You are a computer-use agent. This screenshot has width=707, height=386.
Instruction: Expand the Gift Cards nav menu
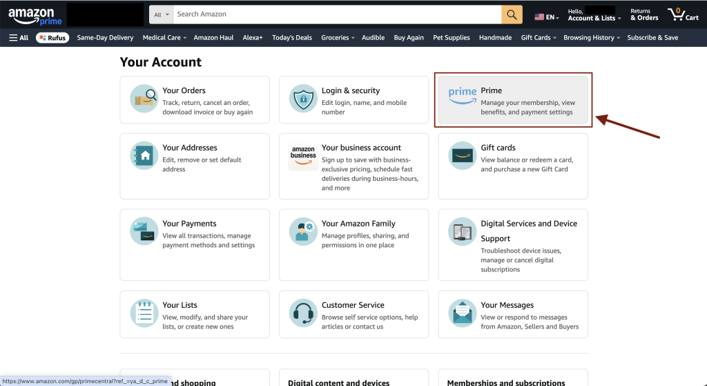(x=539, y=38)
